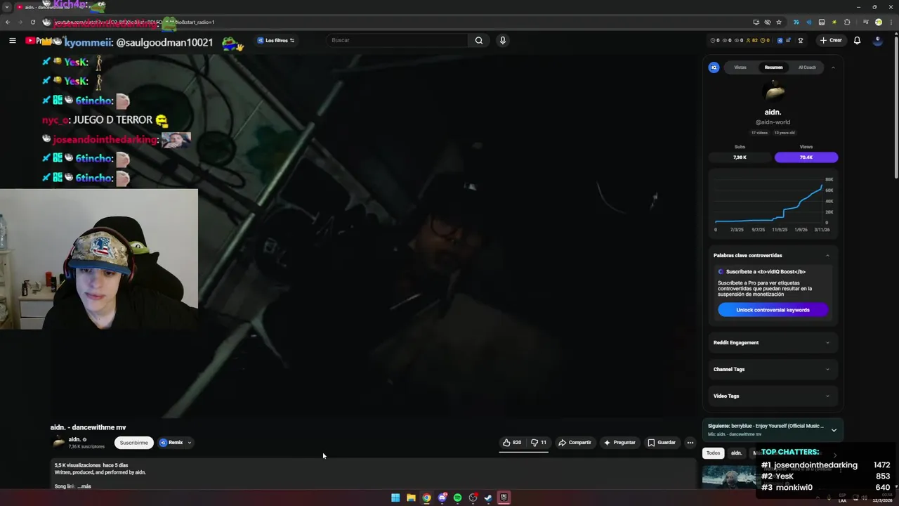Select the Resumen tab

coord(773,67)
